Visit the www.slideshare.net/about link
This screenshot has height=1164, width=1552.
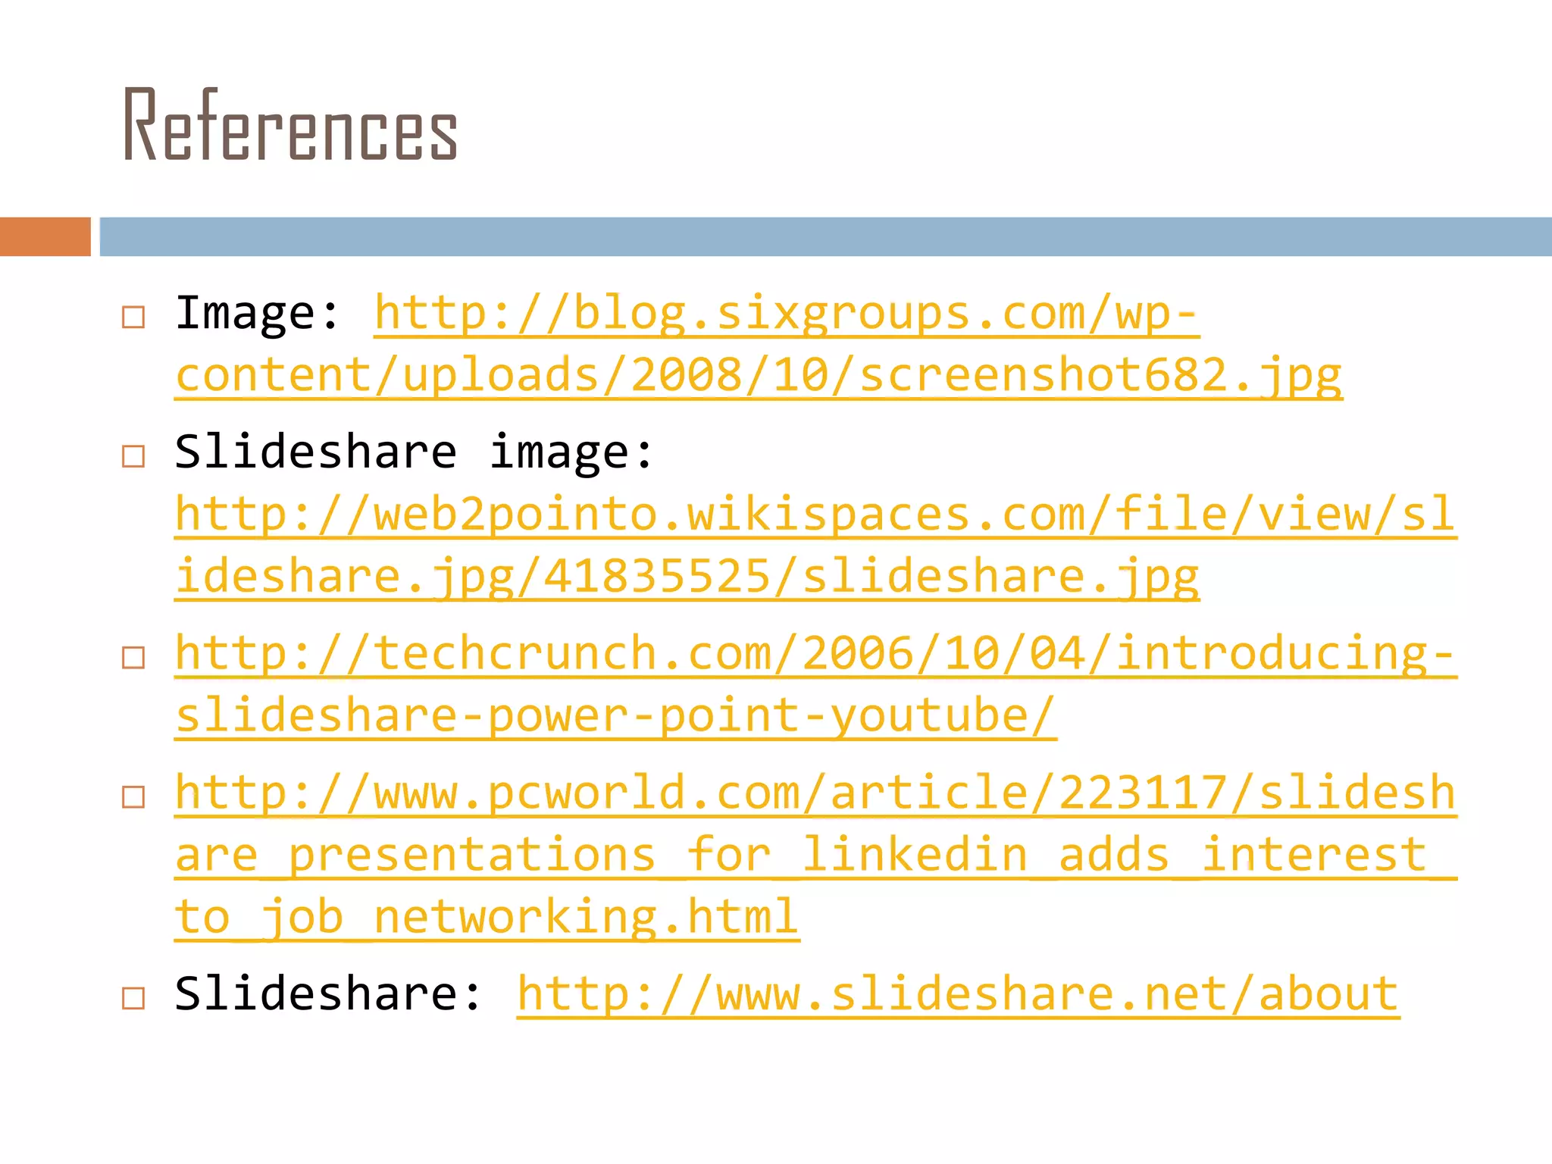[958, 993]
